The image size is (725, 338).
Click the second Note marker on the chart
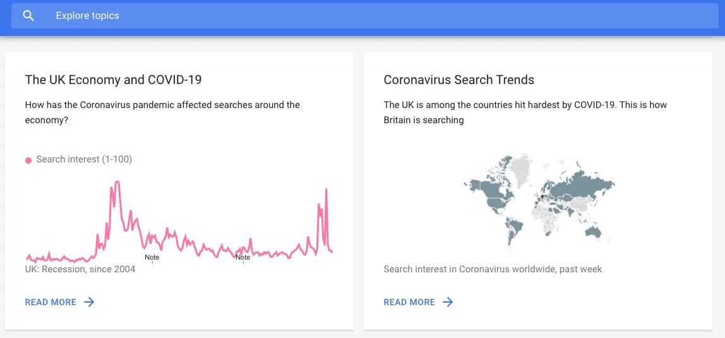(x=243, y=258)
